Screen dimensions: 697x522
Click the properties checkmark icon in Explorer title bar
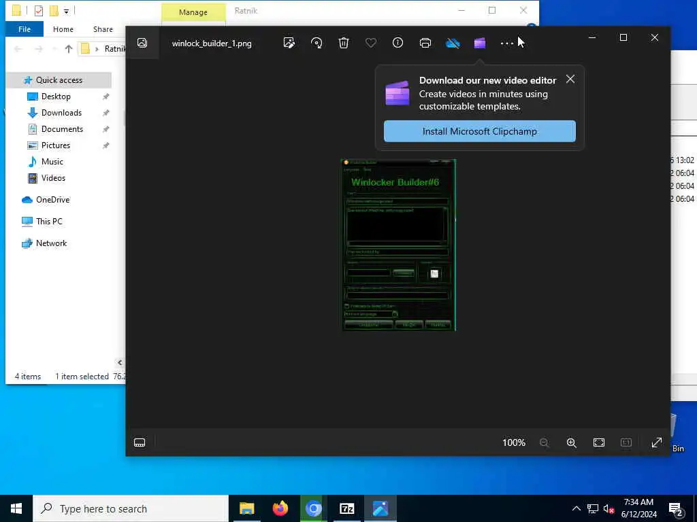point(39,11)
